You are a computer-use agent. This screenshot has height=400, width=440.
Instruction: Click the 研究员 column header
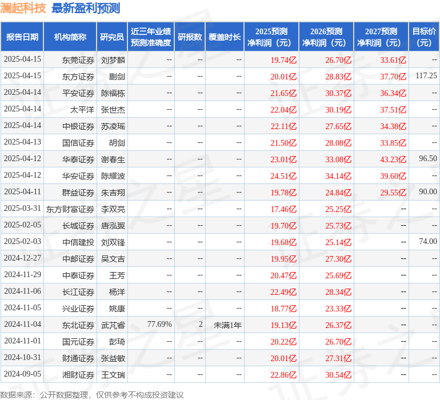[x=111, y=37]
